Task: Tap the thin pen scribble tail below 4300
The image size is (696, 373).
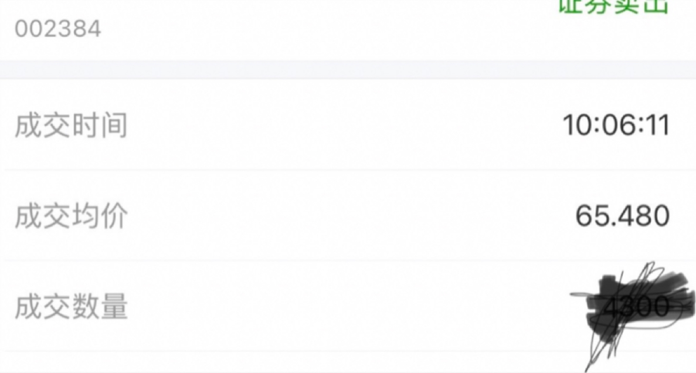Action: coord(599,351)
